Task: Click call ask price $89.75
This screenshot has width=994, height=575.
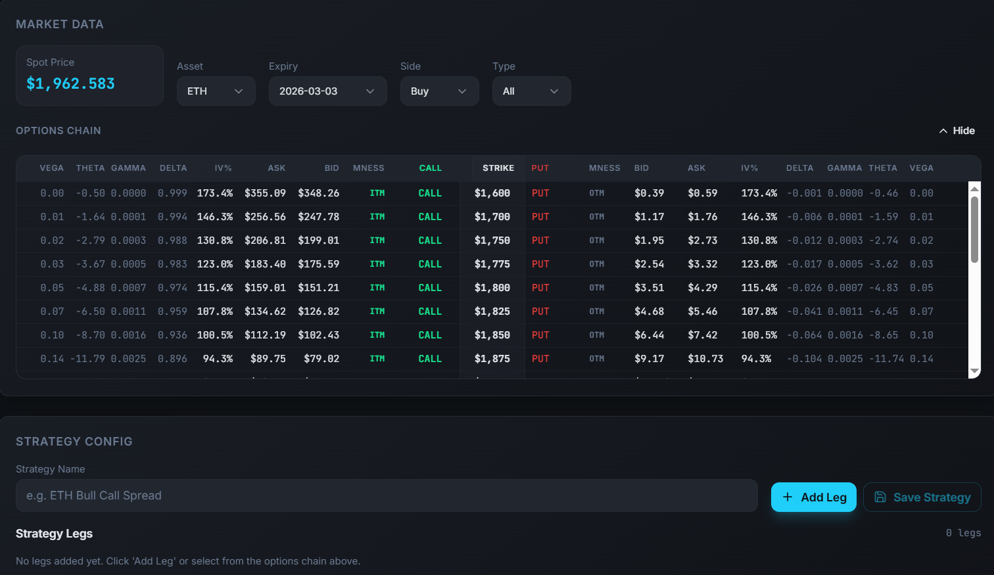Action: click(x=268, y=359)
